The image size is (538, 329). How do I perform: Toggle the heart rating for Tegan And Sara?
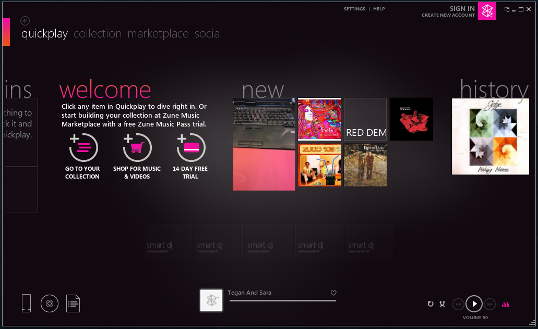[x=333, y=293]
